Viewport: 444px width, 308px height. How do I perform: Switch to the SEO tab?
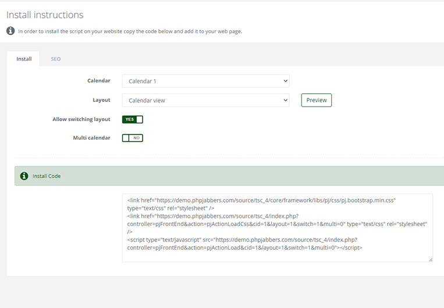[56, 59]
